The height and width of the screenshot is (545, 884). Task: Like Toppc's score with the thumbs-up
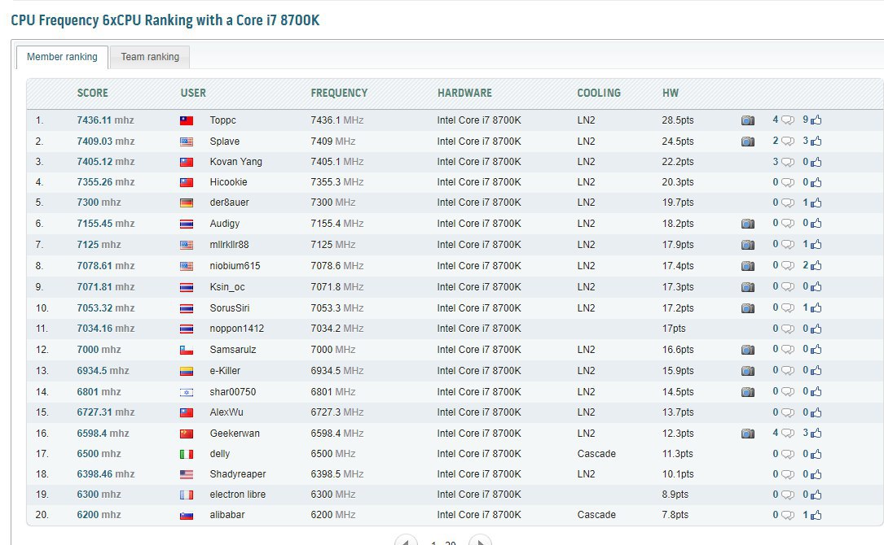pyautogui.click(x=816, y=120)
